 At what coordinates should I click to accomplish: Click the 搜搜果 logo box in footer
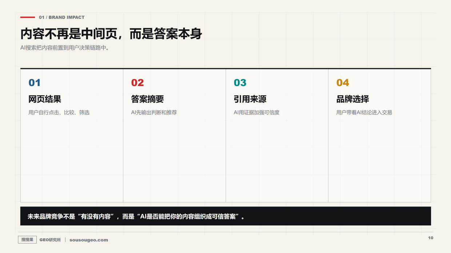click(27, 240)
